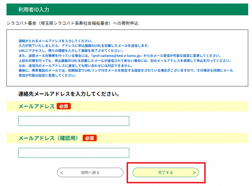252x186 pixels.
Task: Select the メールアドレス field label
Action: click(x=36, y=106)
